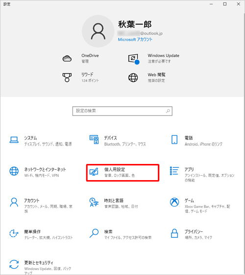Image resolution: width=245 pixels, height=275 pixels.
Task: Open the デバイス keyboard and speaker icon
Action: (94, 139)
